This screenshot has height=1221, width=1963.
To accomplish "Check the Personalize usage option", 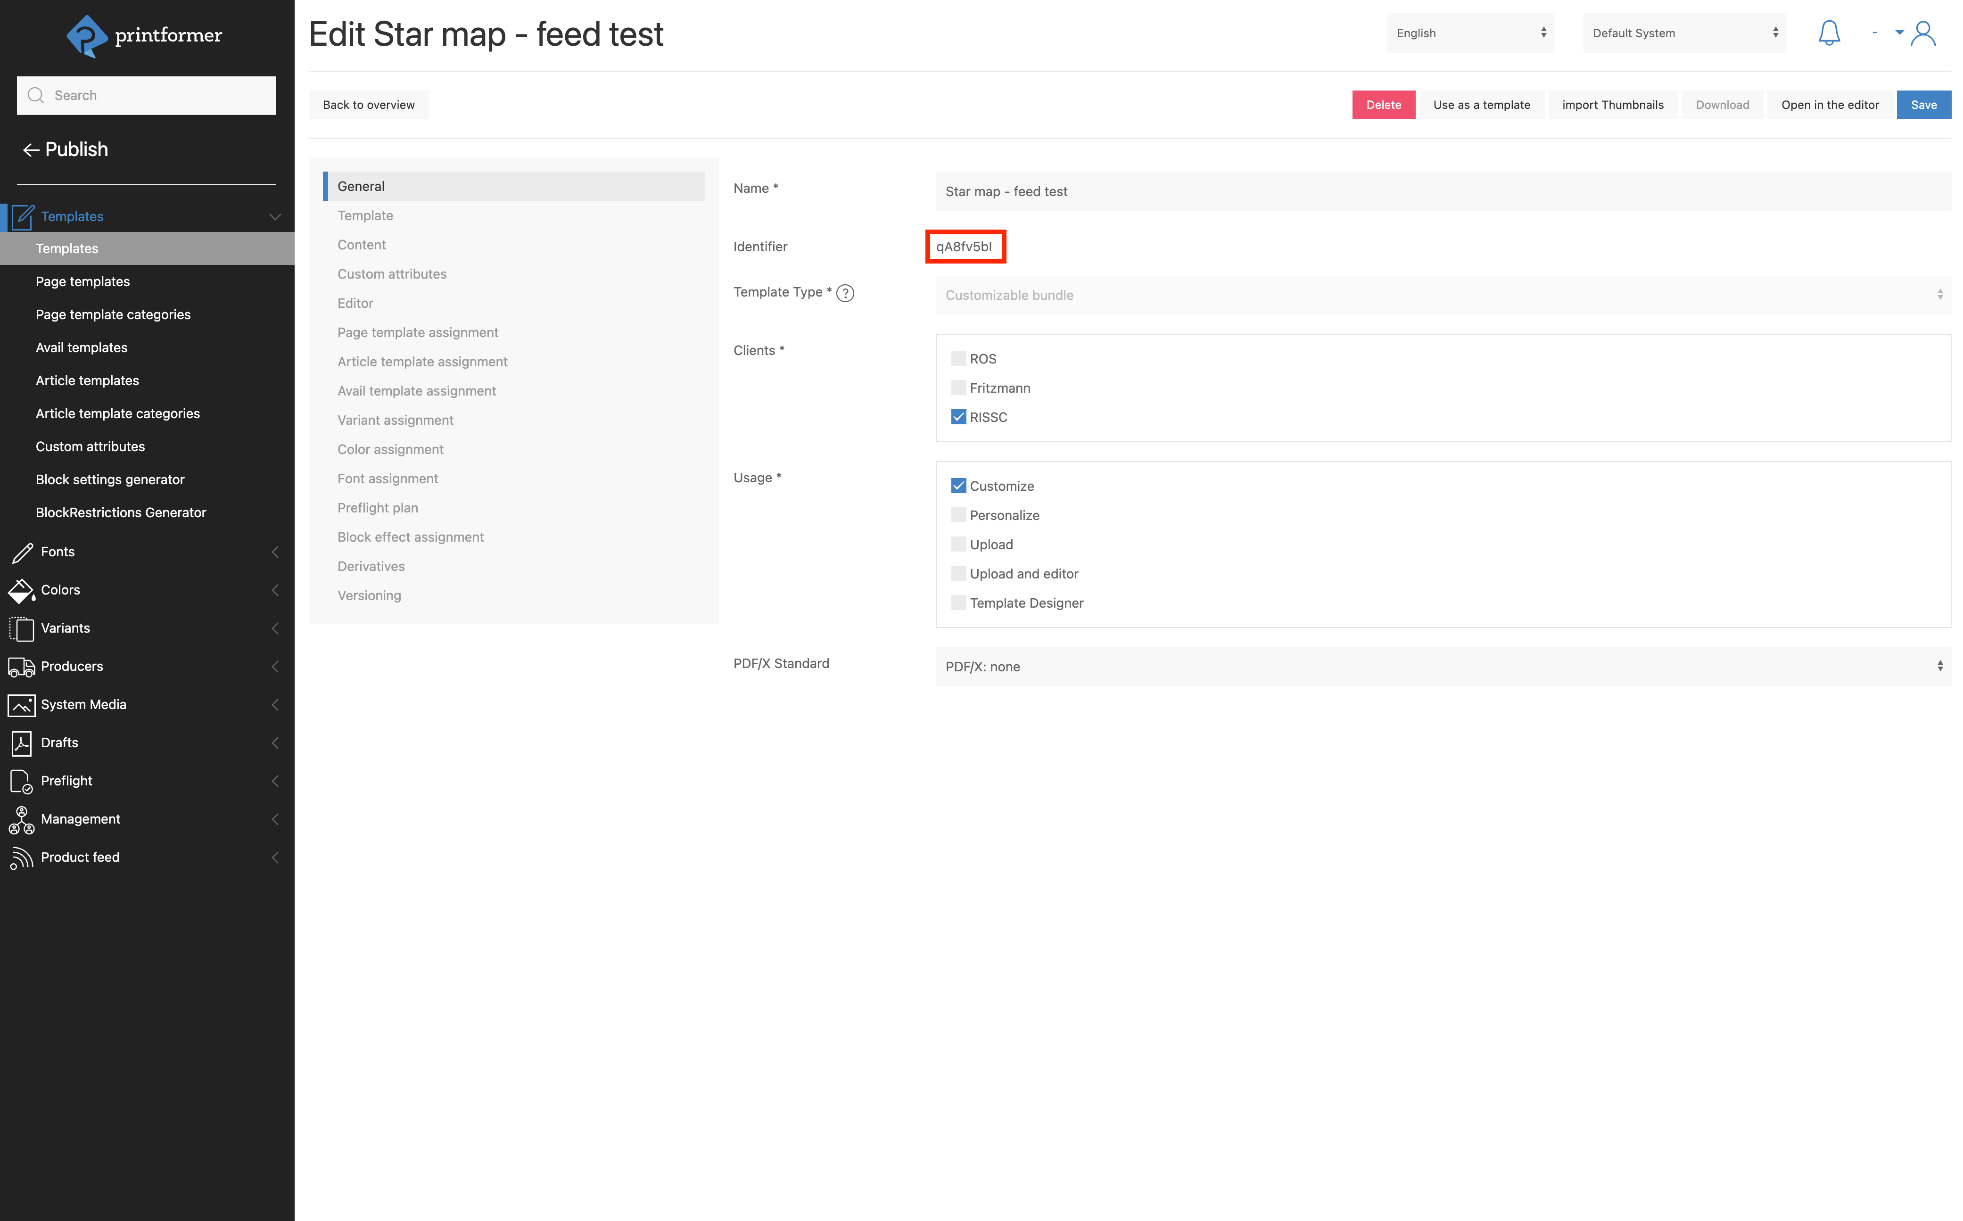I will pyautogui.click(x=958, y=515).
